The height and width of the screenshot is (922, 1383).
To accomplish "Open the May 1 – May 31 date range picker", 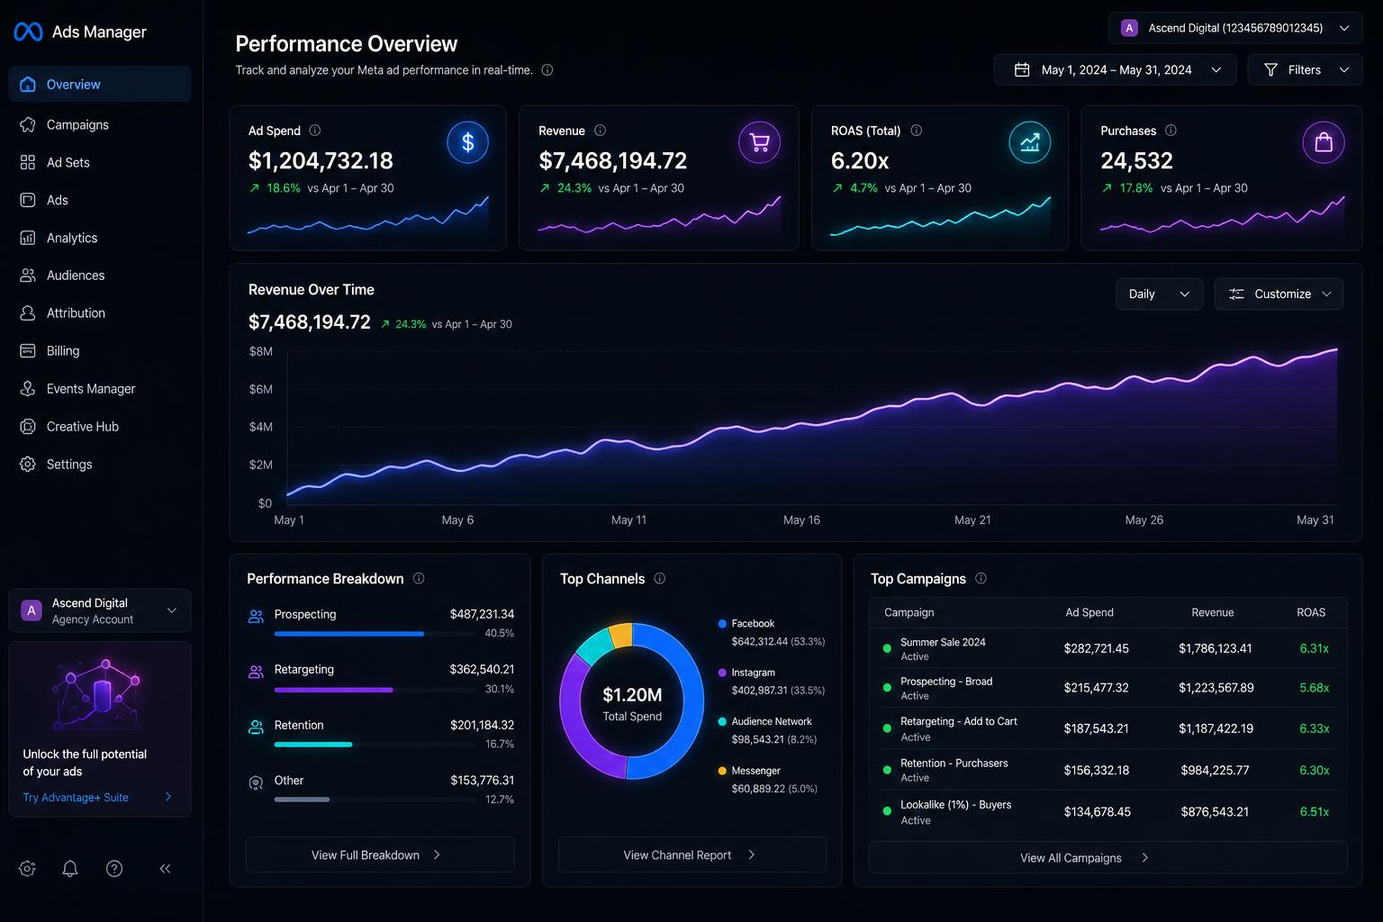I will (x=1116, y=69).
